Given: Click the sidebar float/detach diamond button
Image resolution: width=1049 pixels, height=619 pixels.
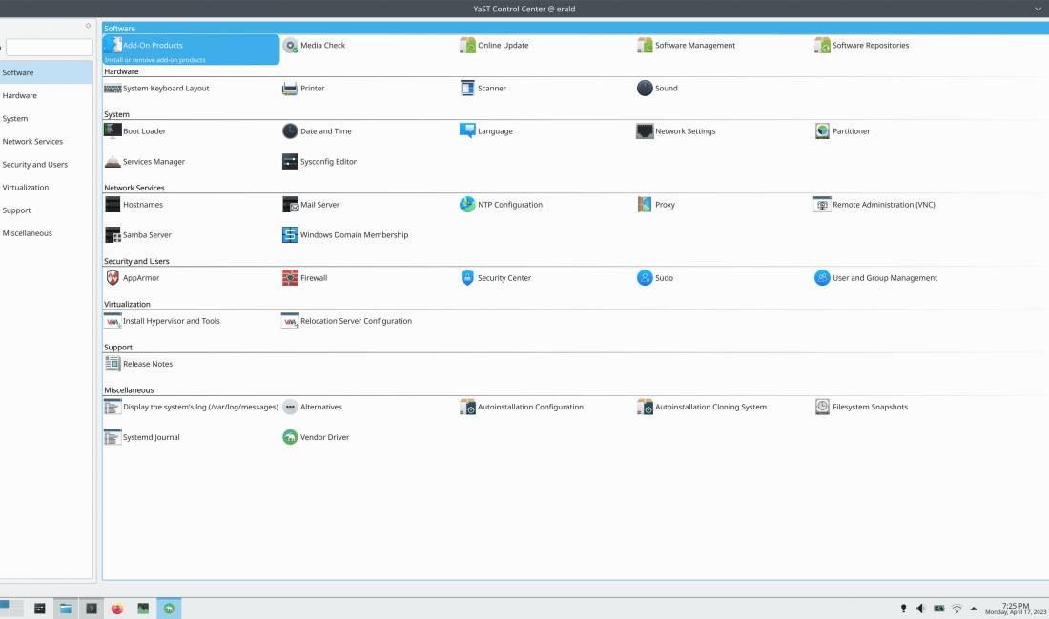Looking at the screenshot, I should (x=88, y=26).
